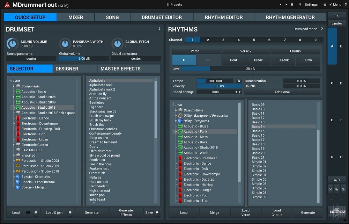Toggle the A/B comparison button
Screen dimensions: 349x224
337,180
